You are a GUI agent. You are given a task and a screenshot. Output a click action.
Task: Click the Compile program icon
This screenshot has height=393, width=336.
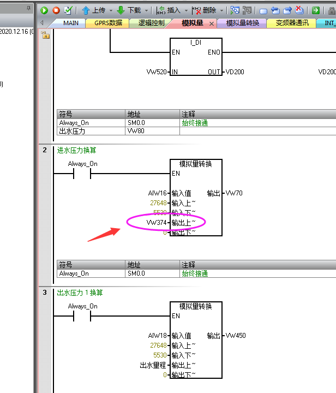pos(68,10)
